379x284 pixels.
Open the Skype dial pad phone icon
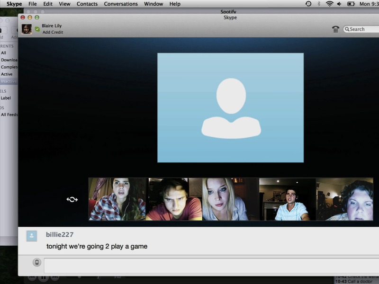[x=335, y=29]
